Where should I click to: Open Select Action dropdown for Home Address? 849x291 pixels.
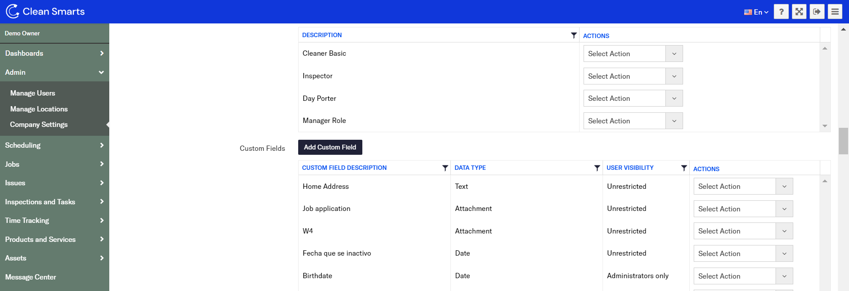point(743,187)
